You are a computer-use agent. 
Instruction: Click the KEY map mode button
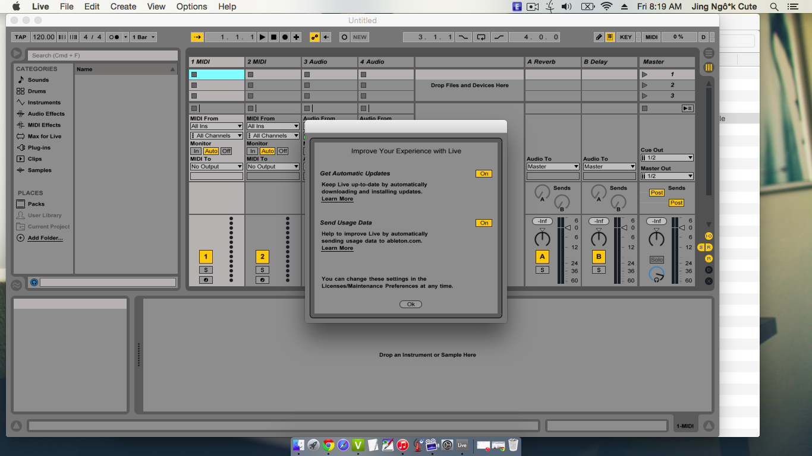(626, 37)
